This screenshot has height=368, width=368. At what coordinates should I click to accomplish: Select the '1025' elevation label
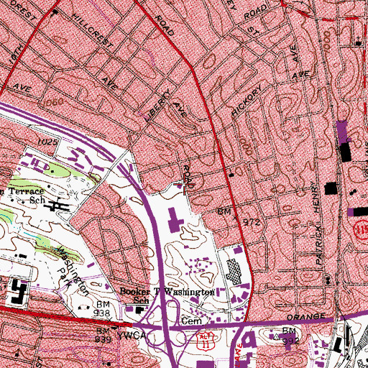click(48, 142)
